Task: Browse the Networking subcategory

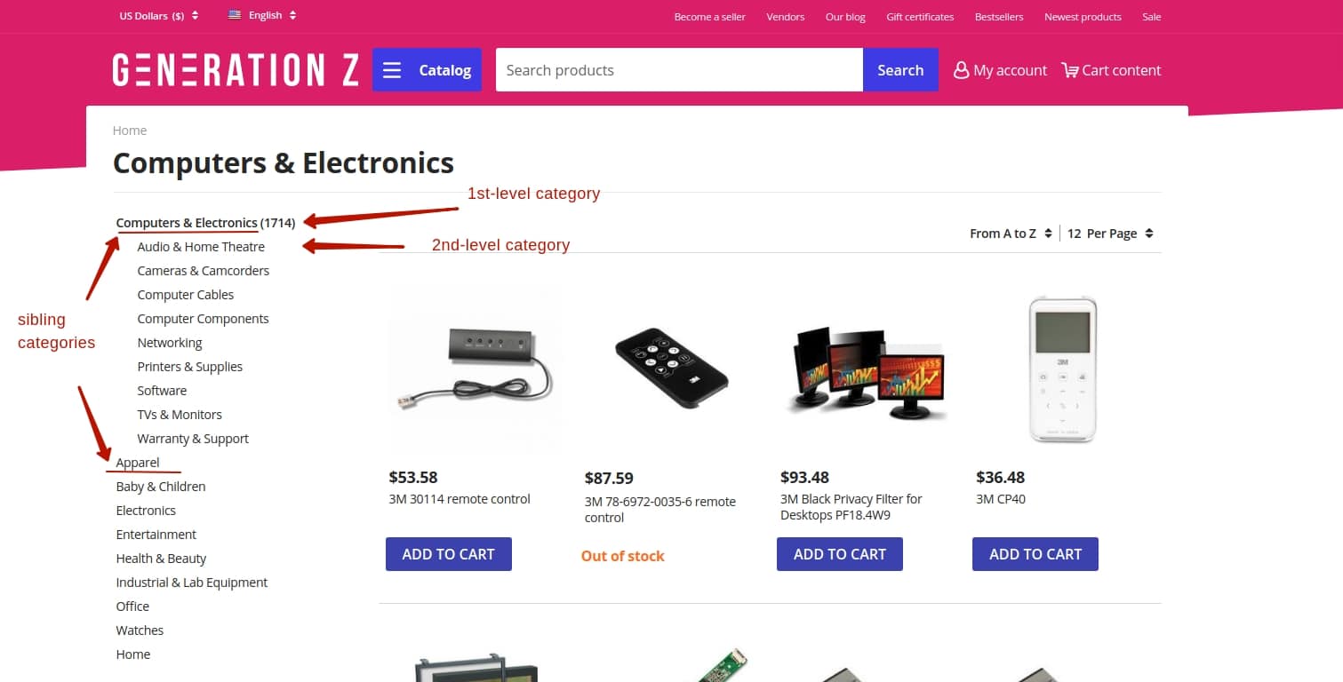Action: click(169, 342)
